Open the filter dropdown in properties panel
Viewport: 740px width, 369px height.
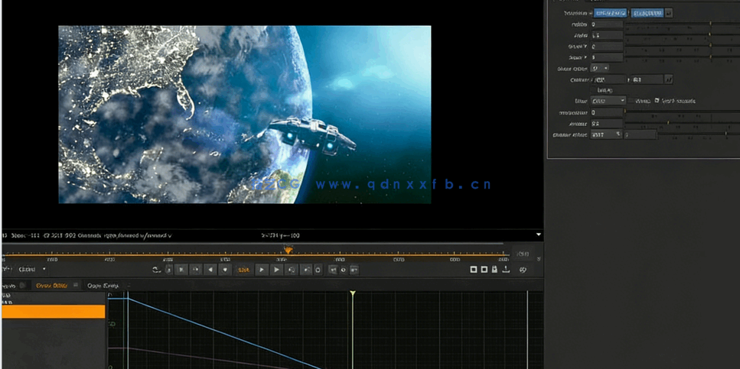pyautogui.click(x=608, y=100)
